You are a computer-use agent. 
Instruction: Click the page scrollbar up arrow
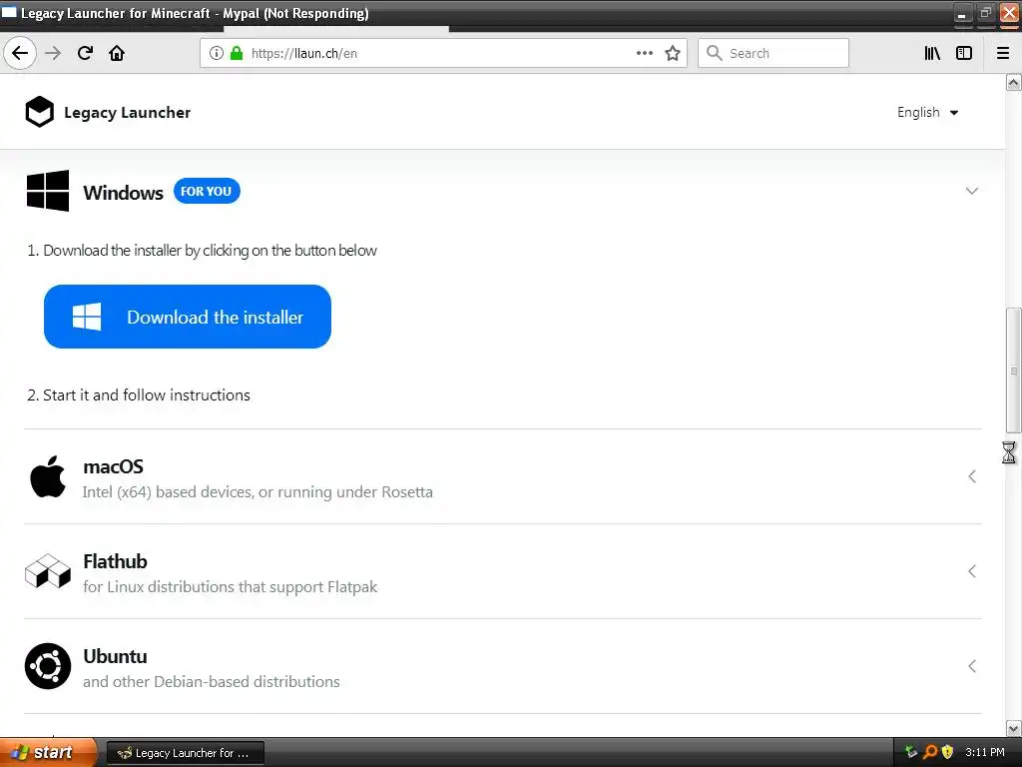1013,82
